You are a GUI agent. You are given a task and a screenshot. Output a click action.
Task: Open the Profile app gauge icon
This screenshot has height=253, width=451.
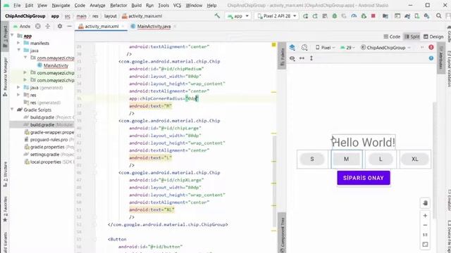pyautogui.click(x=354, y=16)
